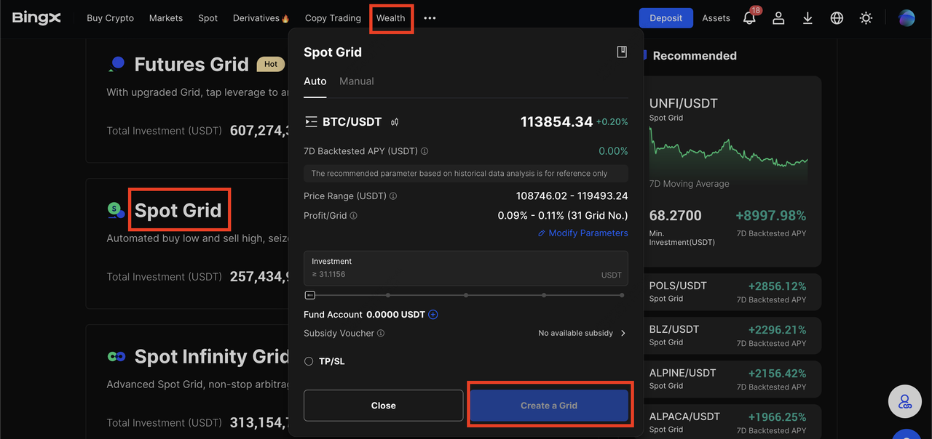Click the investment percentage slider handle
932x439 pixels.
click(x=310, y=295)
